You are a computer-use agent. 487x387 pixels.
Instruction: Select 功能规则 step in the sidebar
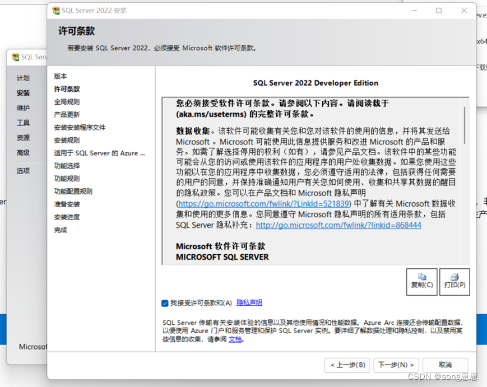tap(67, 179)
